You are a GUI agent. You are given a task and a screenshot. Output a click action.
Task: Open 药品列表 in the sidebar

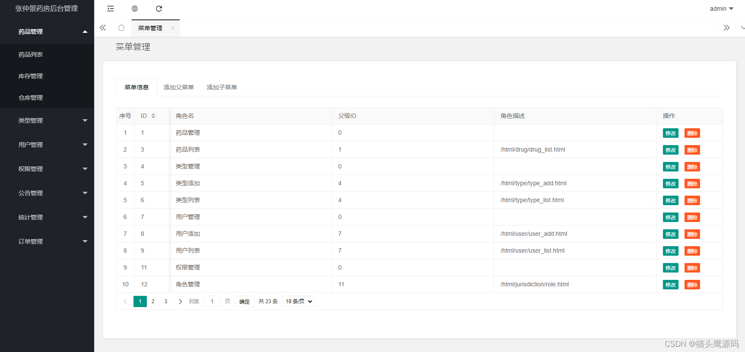tap(47, 54)
